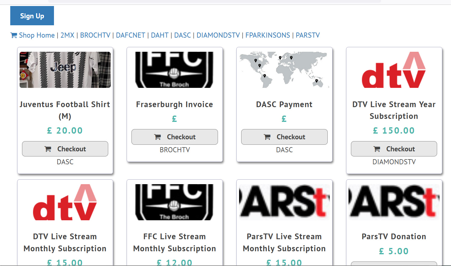Click the DIAMONDSTV label under DTV Year Subscription
Image resolution: width=451 pixels, height=266 pixels.
click(394, 162)
